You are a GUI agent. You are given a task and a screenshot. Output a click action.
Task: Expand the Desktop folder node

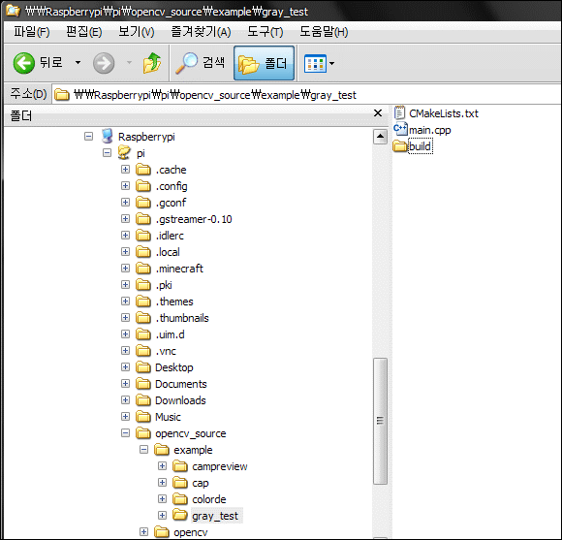[125, 367]
